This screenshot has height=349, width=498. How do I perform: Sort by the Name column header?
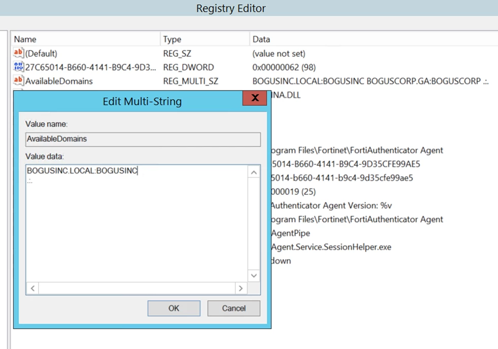(86, 39)
